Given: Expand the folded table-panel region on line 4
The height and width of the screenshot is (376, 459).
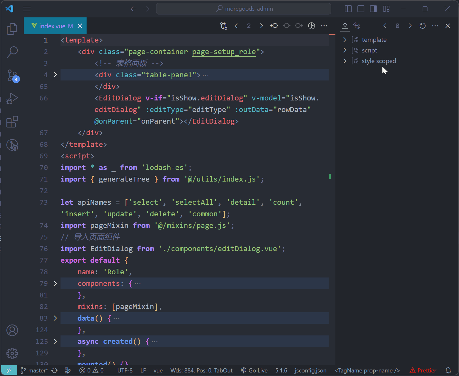Looking at the screenshot, I should (x=55, y=75).
